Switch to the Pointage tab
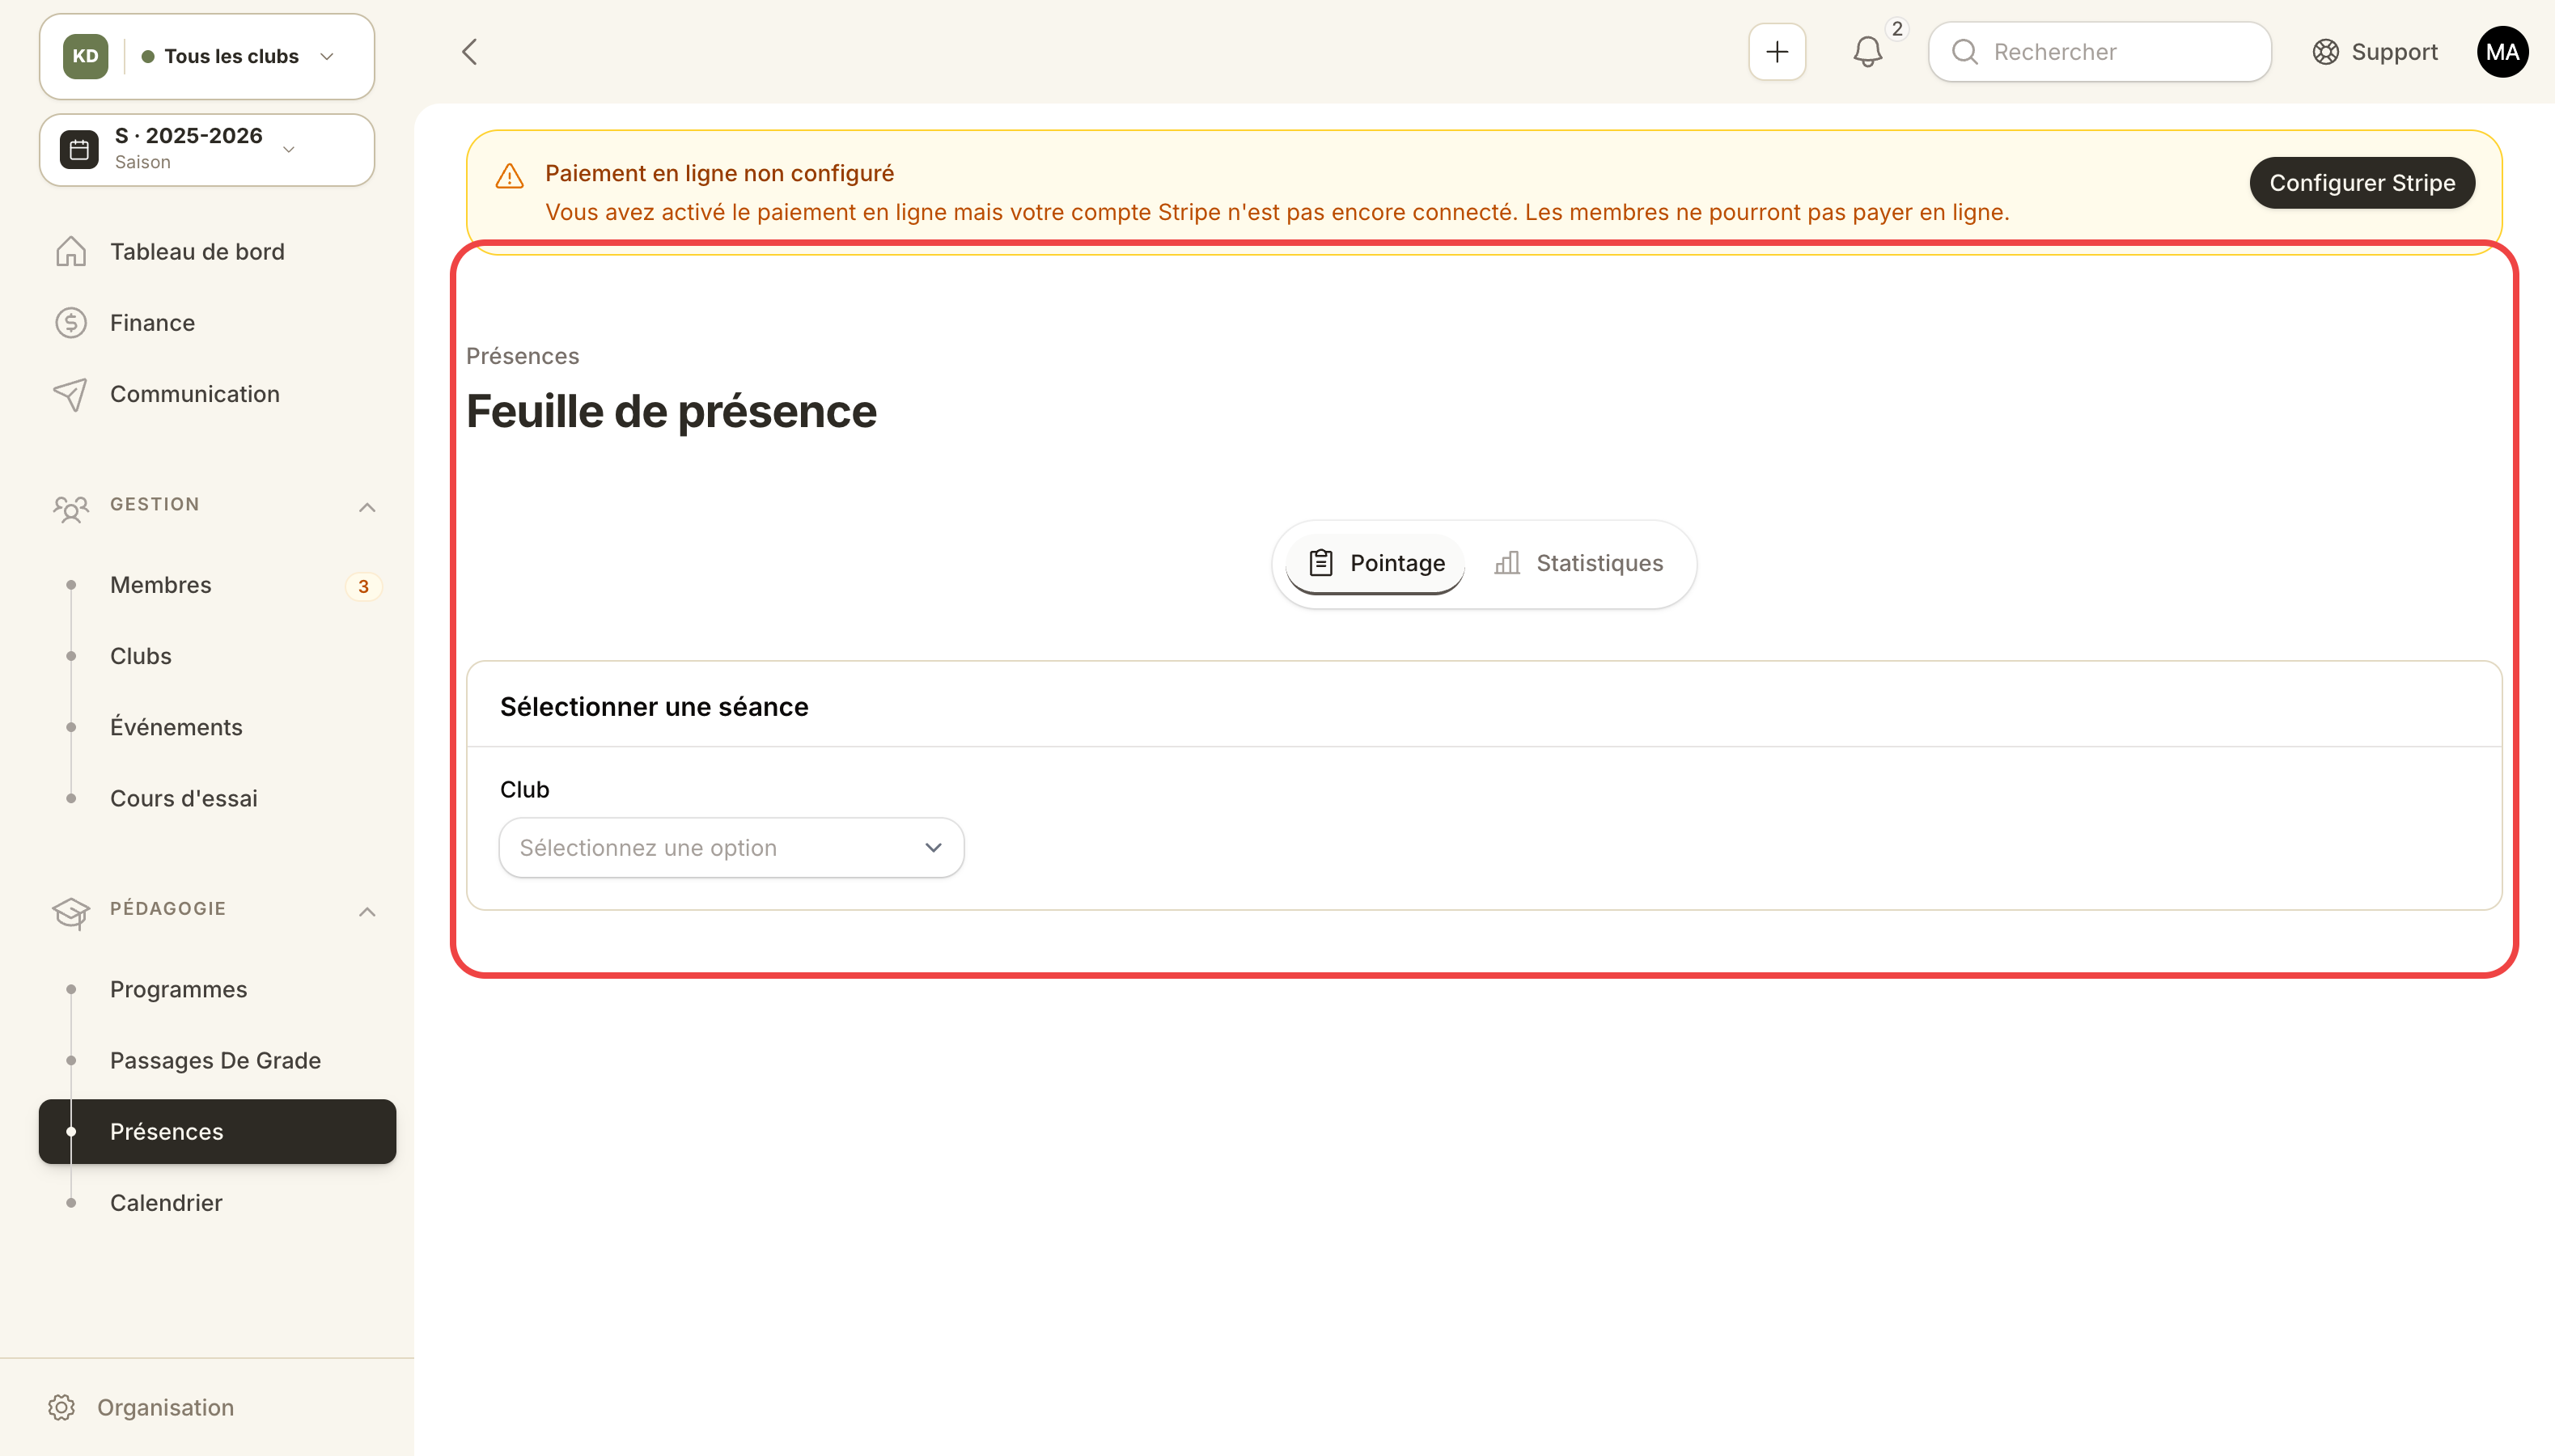This screenshot has width=2555, height=1456. [1376, 563]
